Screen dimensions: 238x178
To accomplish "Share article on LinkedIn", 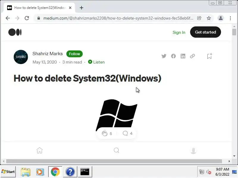I will tap(183, 56).
